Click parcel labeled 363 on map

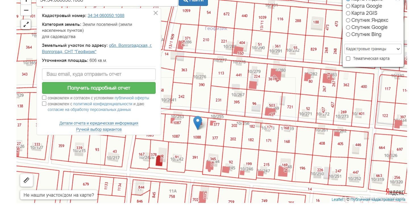[x=184, y=70]
